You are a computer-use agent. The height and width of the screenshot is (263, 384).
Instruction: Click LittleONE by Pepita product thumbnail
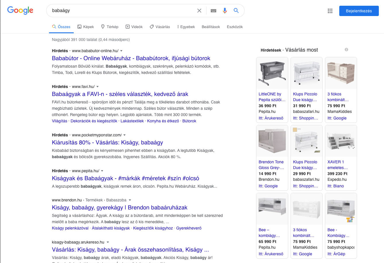coord(272,73)
